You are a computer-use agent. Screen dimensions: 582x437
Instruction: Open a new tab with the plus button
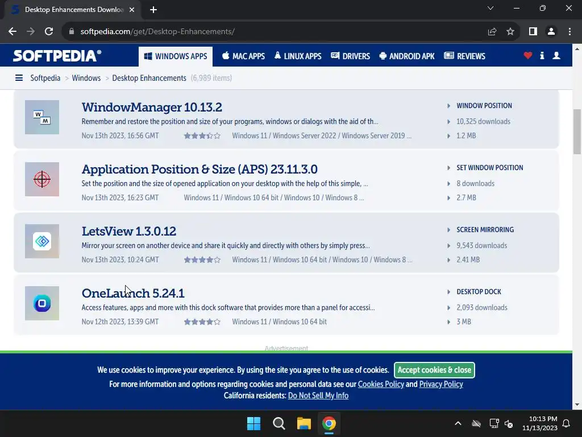tap(153, 10)
